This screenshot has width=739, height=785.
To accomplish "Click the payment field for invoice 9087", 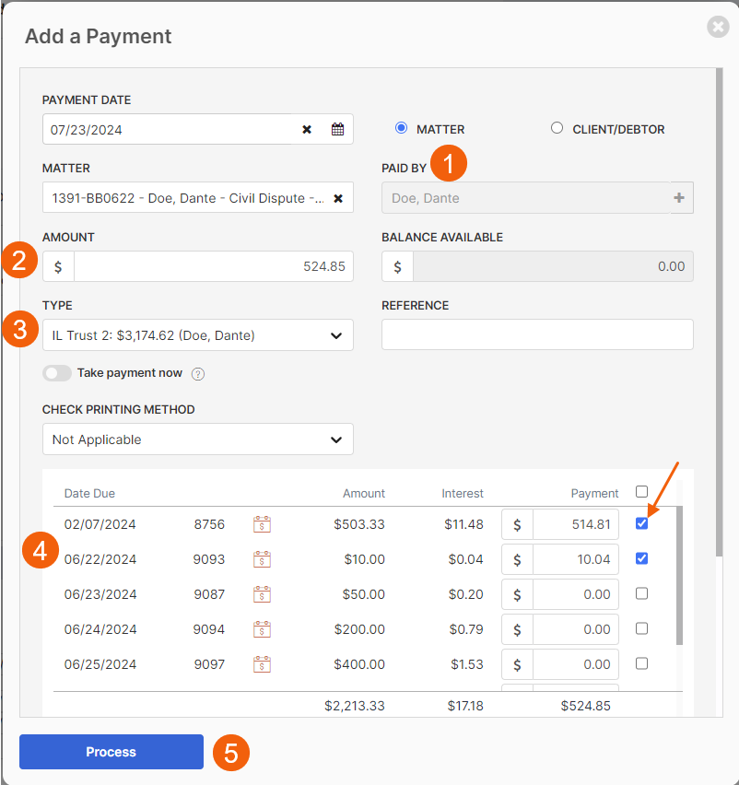I will (575, 594).
